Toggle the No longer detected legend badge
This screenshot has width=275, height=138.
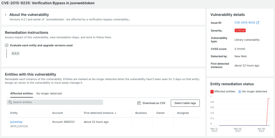click(x=240, y=91)
